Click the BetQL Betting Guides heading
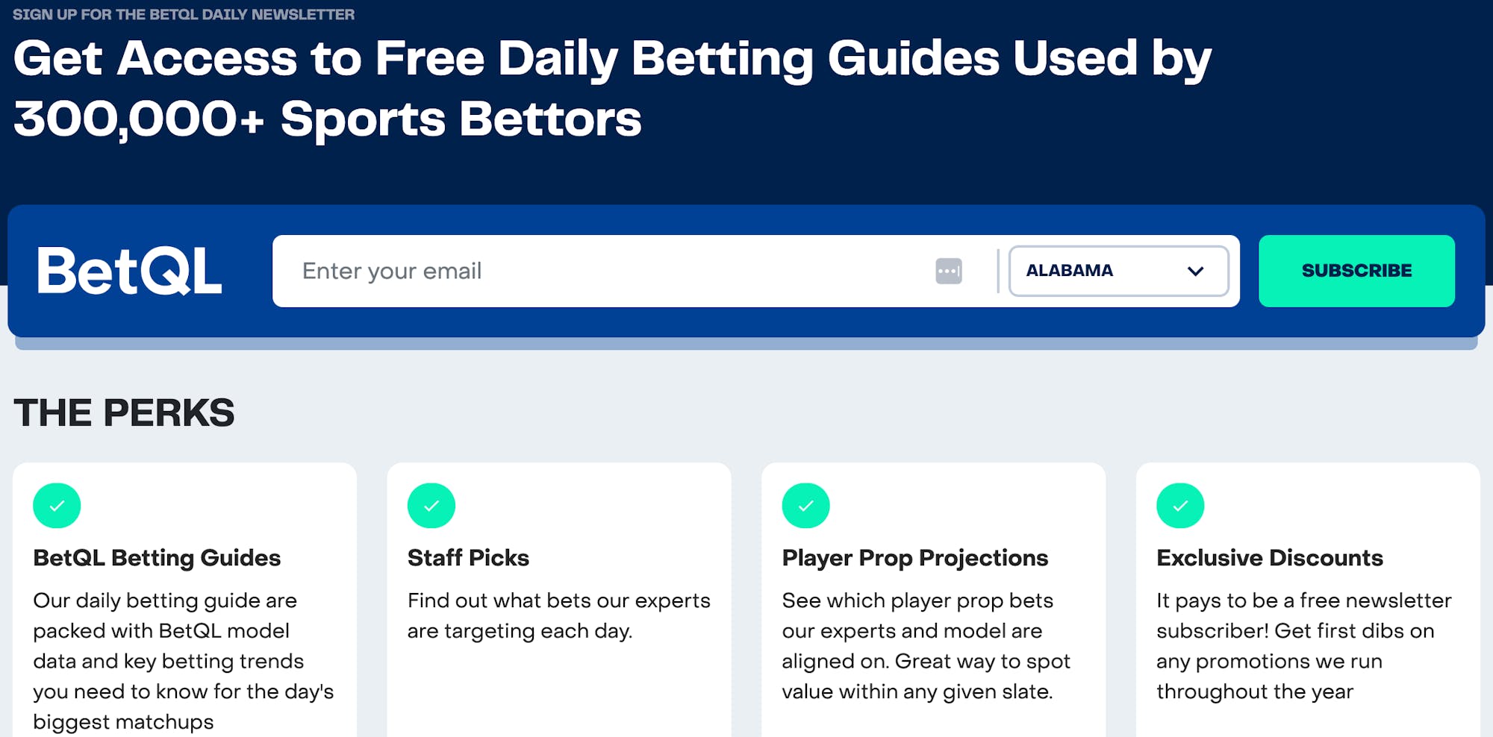The image size is (1493, 737). click(x=157, y=558)
